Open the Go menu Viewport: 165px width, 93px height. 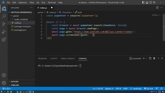point(38,2)
